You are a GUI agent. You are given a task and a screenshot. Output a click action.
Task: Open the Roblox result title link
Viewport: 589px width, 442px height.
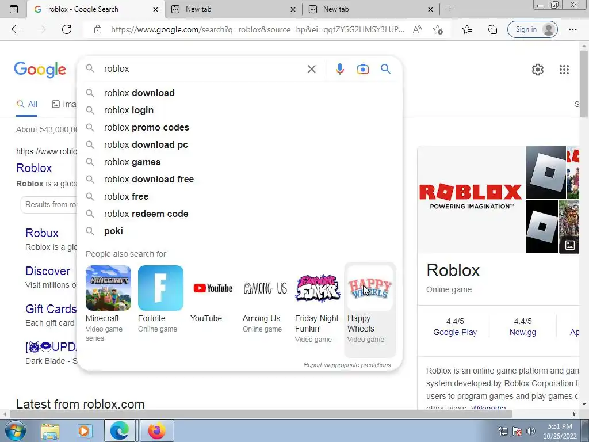pyautogui.click(x=34, y=168)
